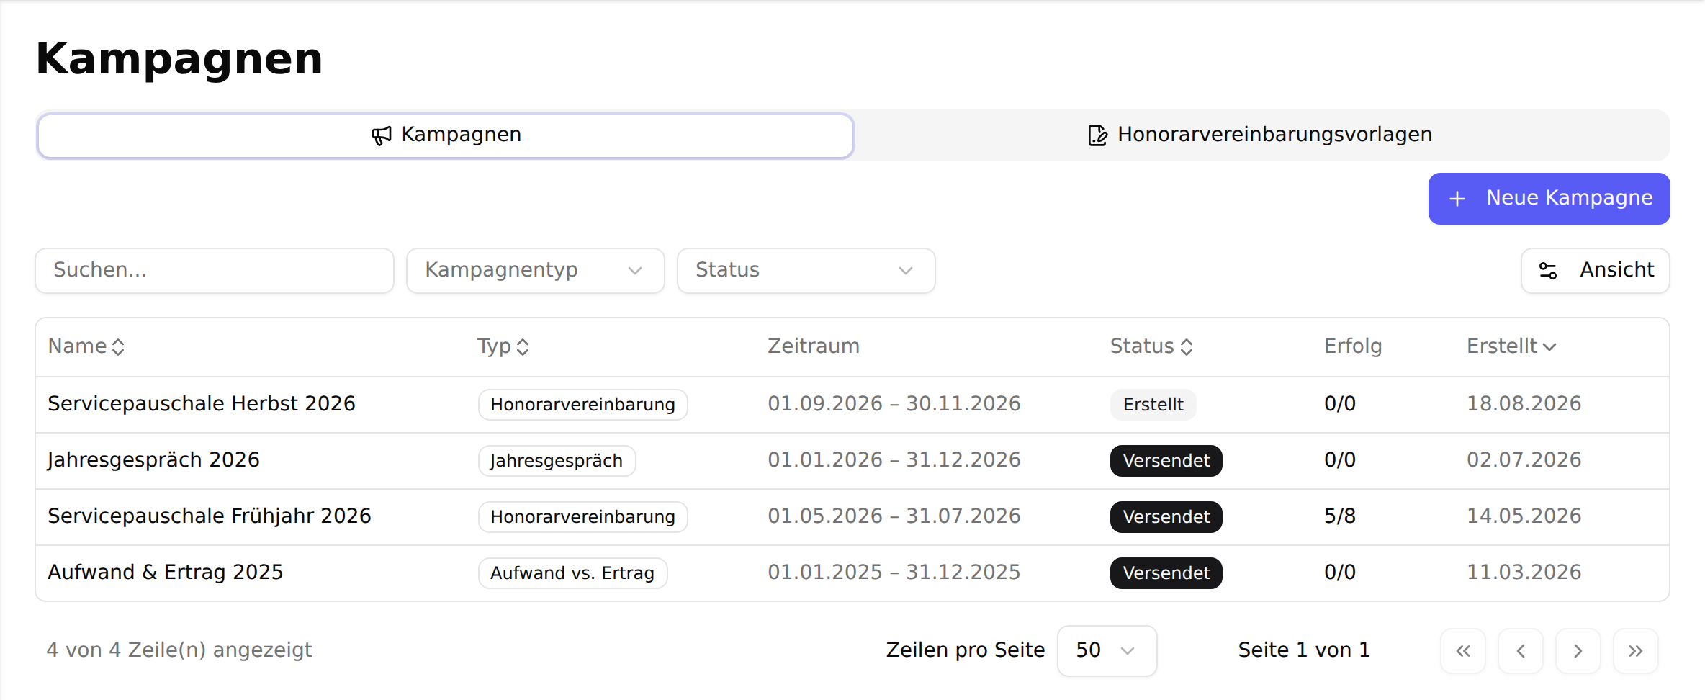Open the rows per page dropdown showing 50
1705x700 pixels.
pyautogui.click(x=1107, y=651)
